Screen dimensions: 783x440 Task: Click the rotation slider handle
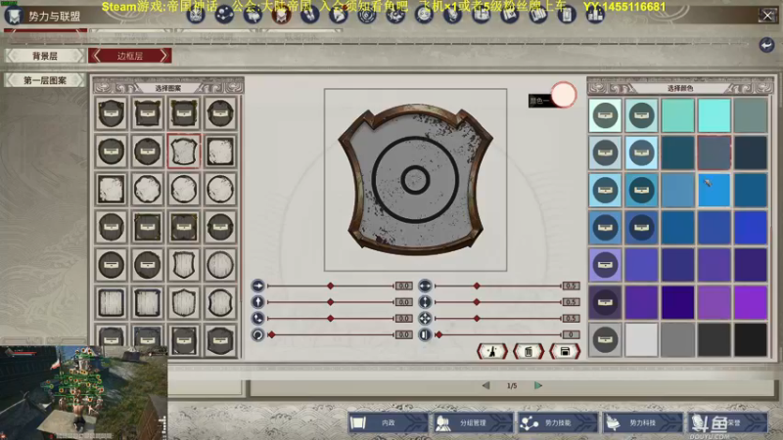(x=272, y=334)
